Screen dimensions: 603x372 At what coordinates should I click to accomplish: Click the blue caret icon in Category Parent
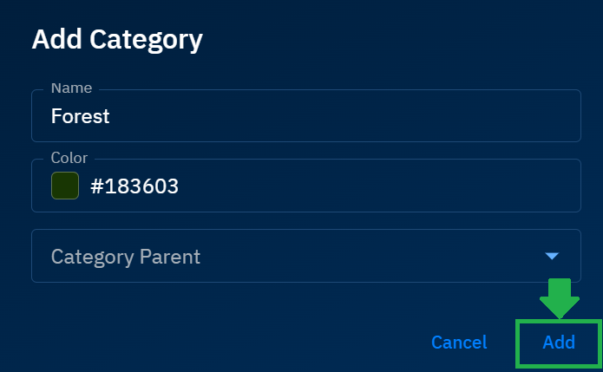point(551,256)
